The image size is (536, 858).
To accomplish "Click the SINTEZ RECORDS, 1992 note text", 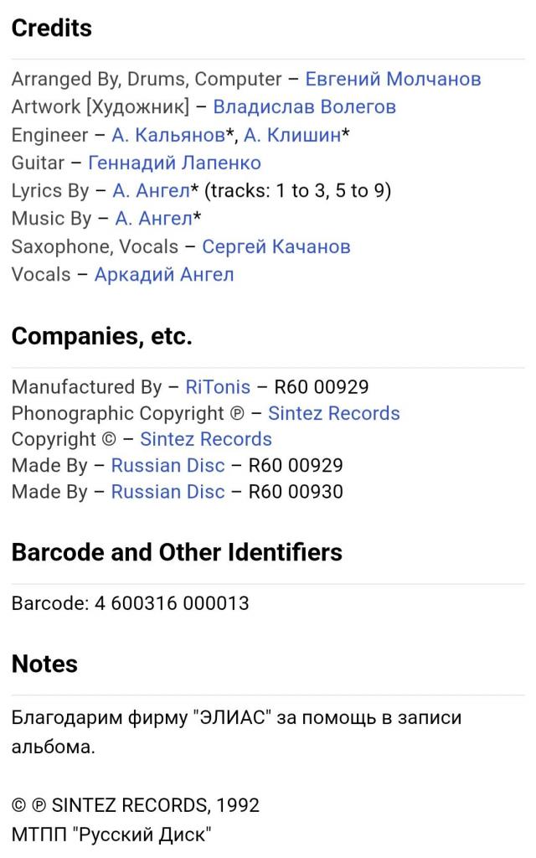I will (155, 805).
